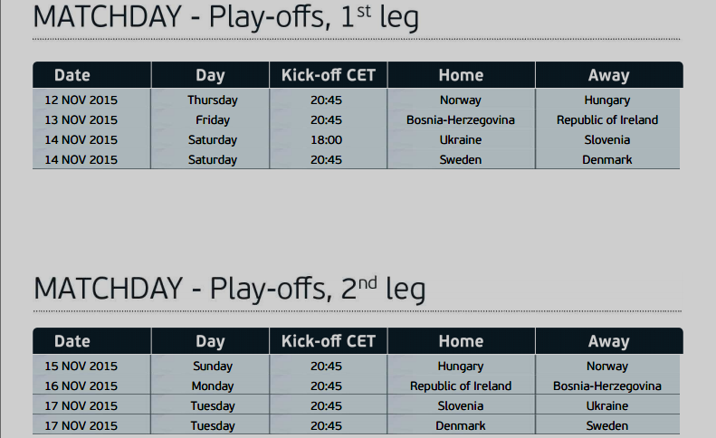Select the 16 NOV 2015 date cell
The image size is (716, 438).
pyautogui.click(x=81, y=386)
